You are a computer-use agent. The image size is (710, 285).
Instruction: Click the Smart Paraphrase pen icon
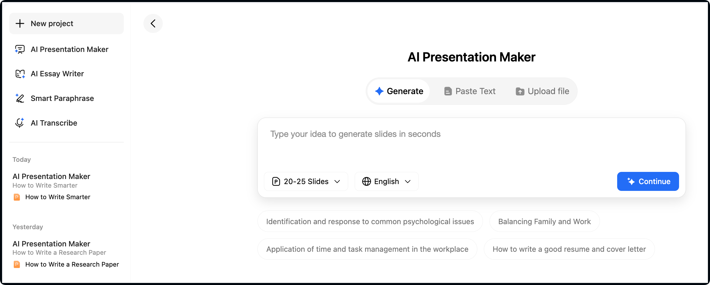[20, 98]
